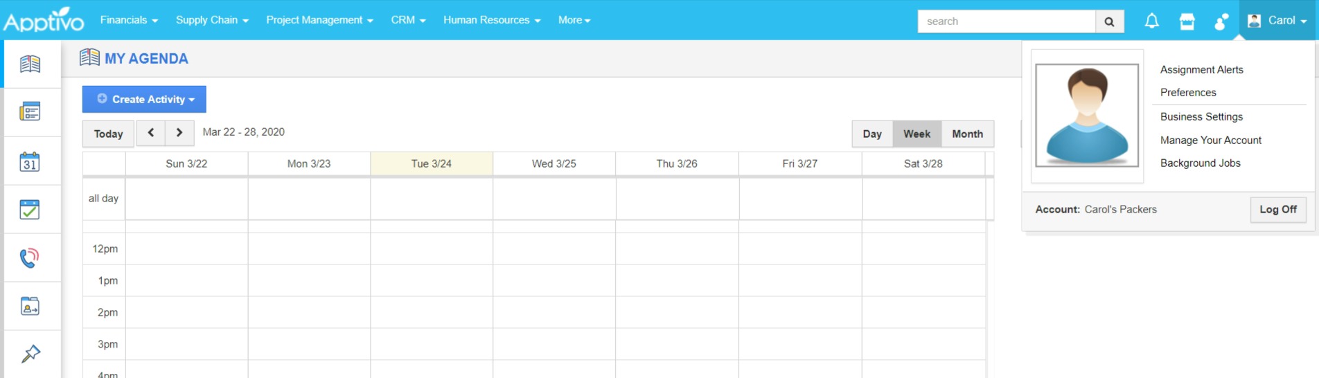Switch calendar to Month view

click(967, 134)
